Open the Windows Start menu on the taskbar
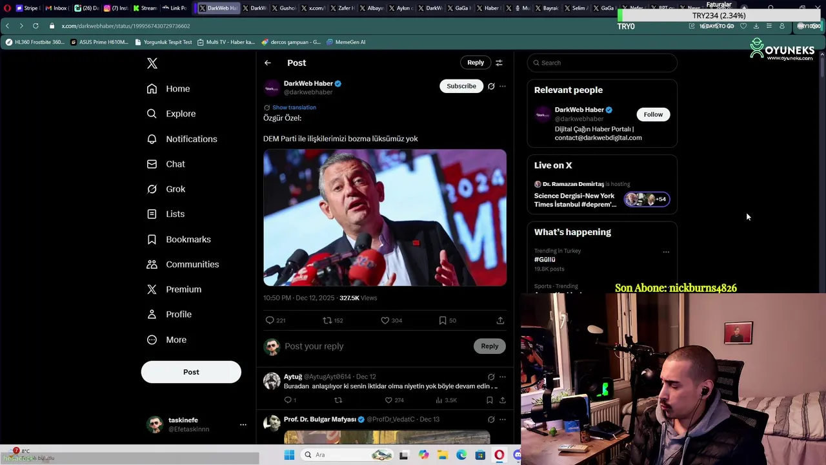The height and width of the screenshot is (465, 826). pyautogui.click(x=289, y=455)
